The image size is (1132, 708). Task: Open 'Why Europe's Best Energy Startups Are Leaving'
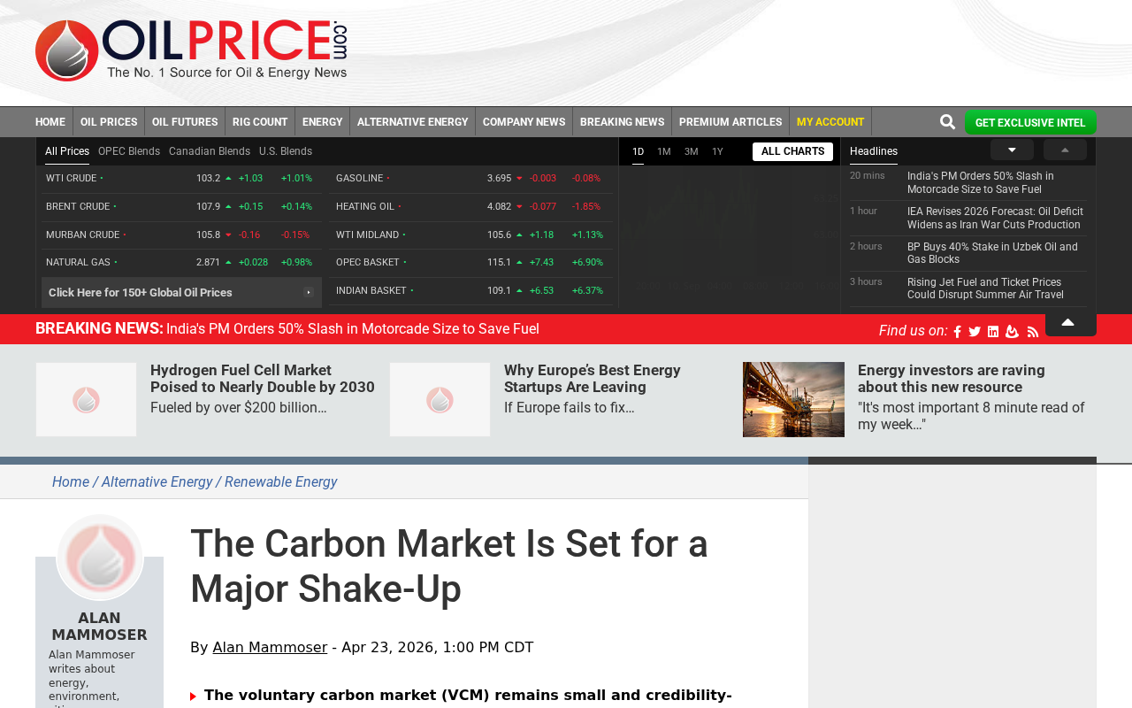coord(593,379)
